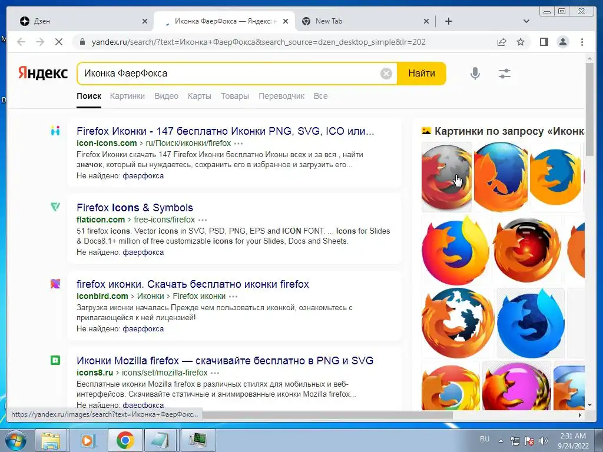Open the blue Firefox Developer Edition thumbnail
The width and height of the screenshot is (603, 452).
tap(531, 323)
